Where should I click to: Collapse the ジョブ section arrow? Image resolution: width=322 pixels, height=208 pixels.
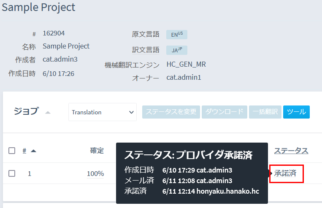tap(48, 112)
